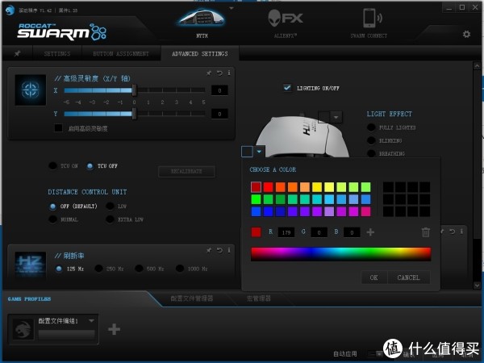This screenshot has height=363, width=484.
Task: Add a new game profile slot
Action: (115, 329)
